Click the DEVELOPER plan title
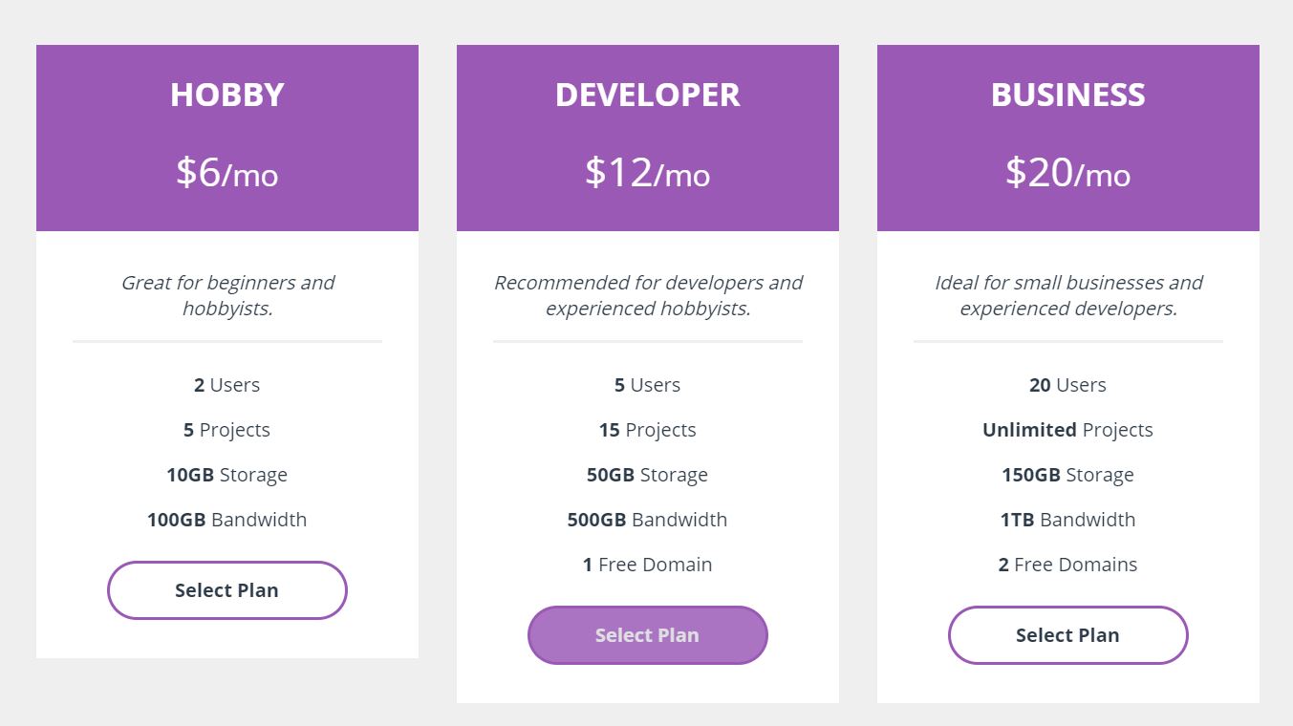Screen dimensions: 1293x726 tap(648, 95)
